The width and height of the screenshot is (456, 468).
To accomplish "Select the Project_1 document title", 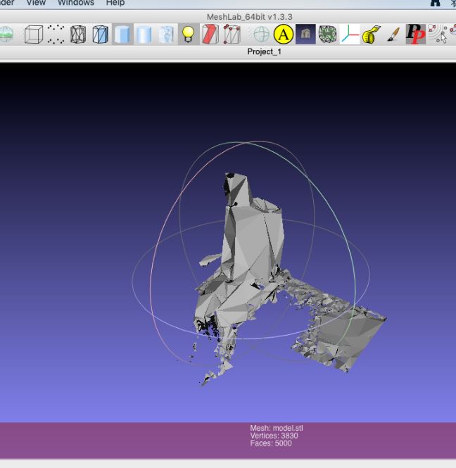I will click(x=264, y=51).
